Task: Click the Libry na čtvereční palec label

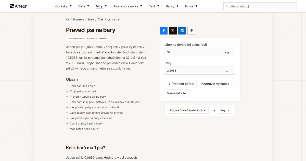Action: click(186, 44)
